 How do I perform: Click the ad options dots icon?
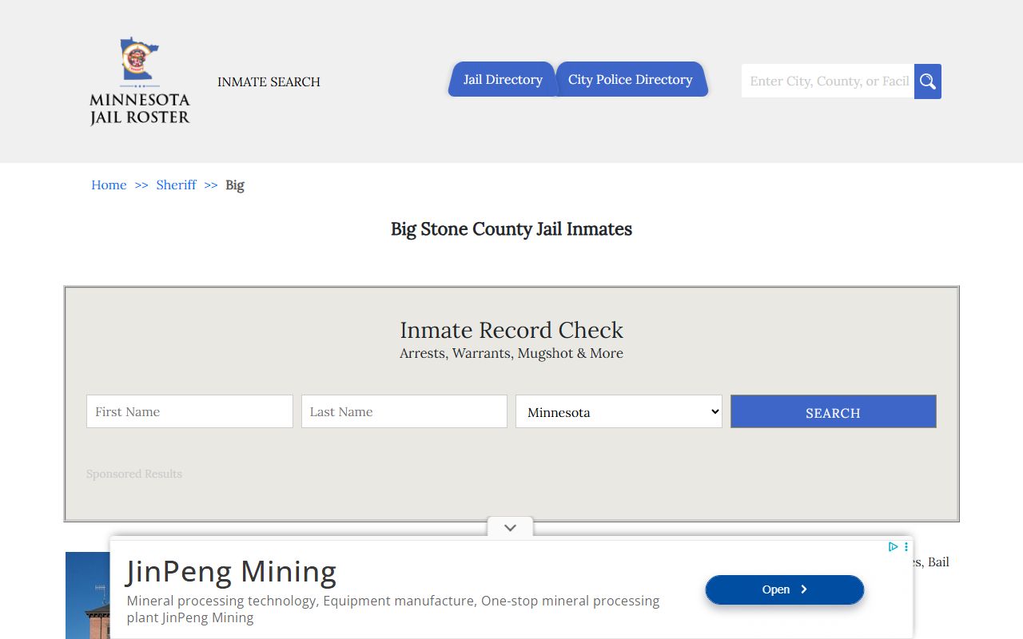coord(906,547)
